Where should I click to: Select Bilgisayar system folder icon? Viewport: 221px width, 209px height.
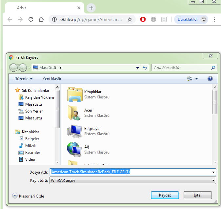coord(74,131)
